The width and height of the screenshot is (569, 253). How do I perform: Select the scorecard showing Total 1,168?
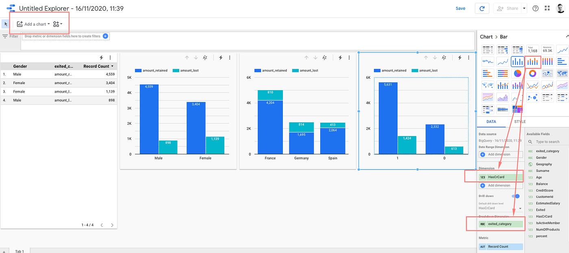pyautogui.click(x=533, y=50)
